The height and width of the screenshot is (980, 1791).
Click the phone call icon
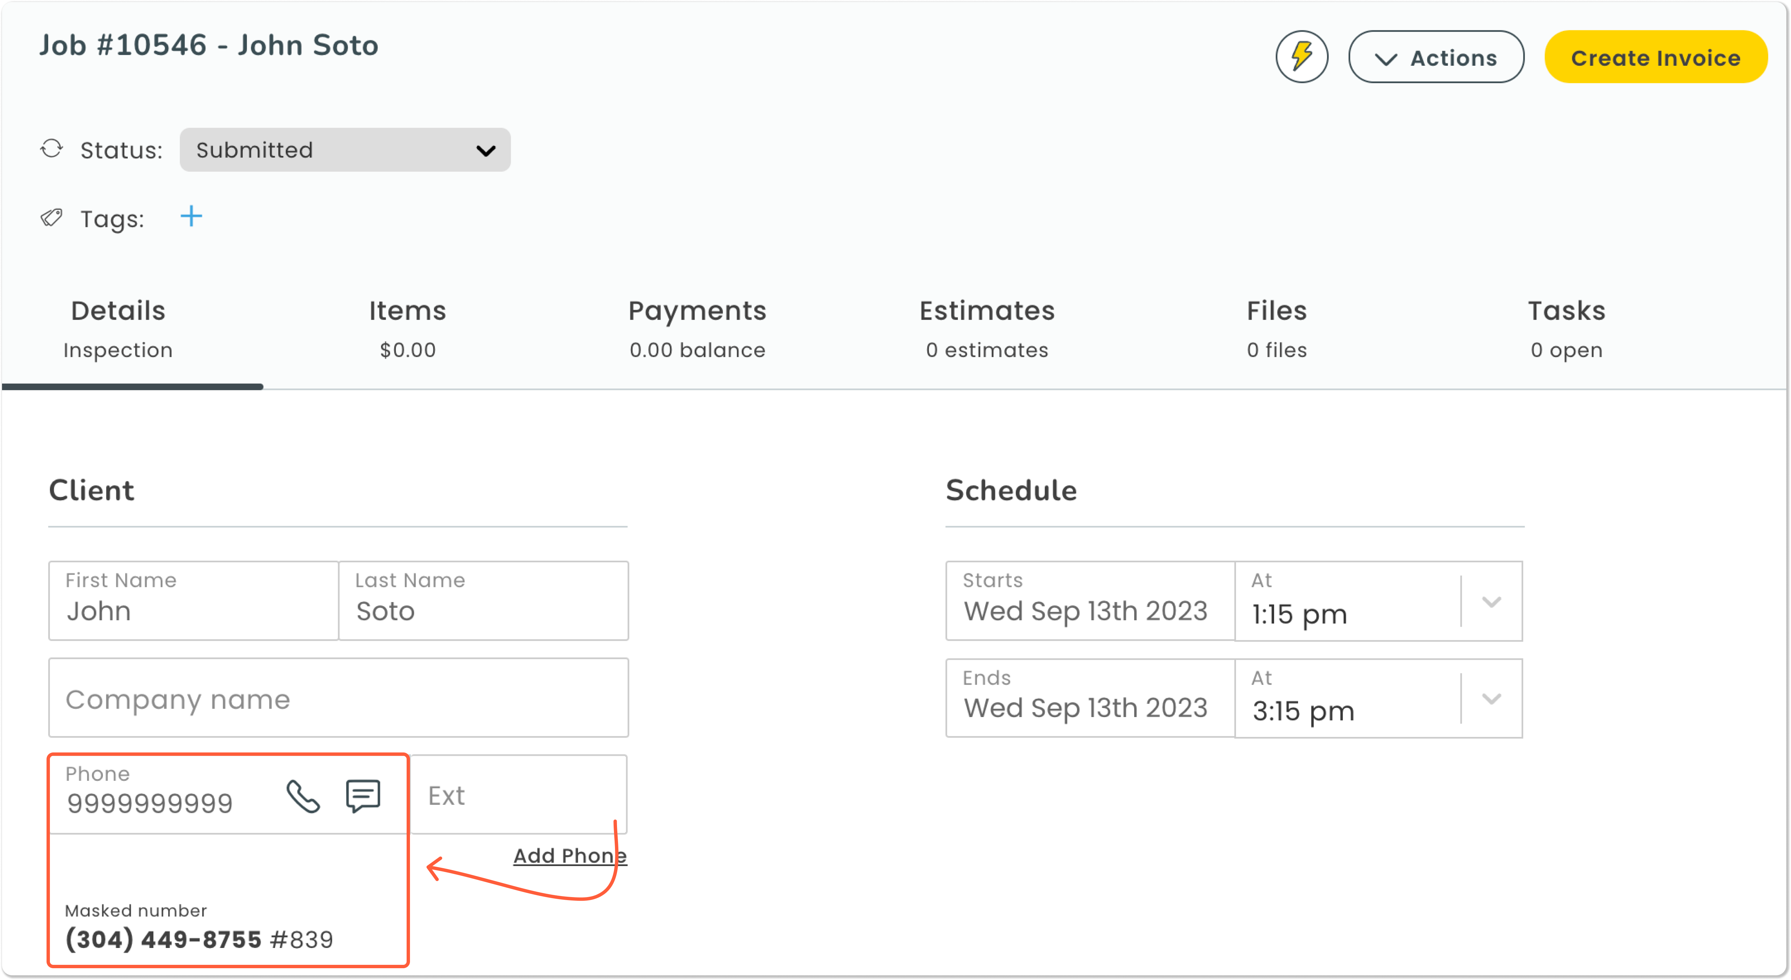(303, 797)
